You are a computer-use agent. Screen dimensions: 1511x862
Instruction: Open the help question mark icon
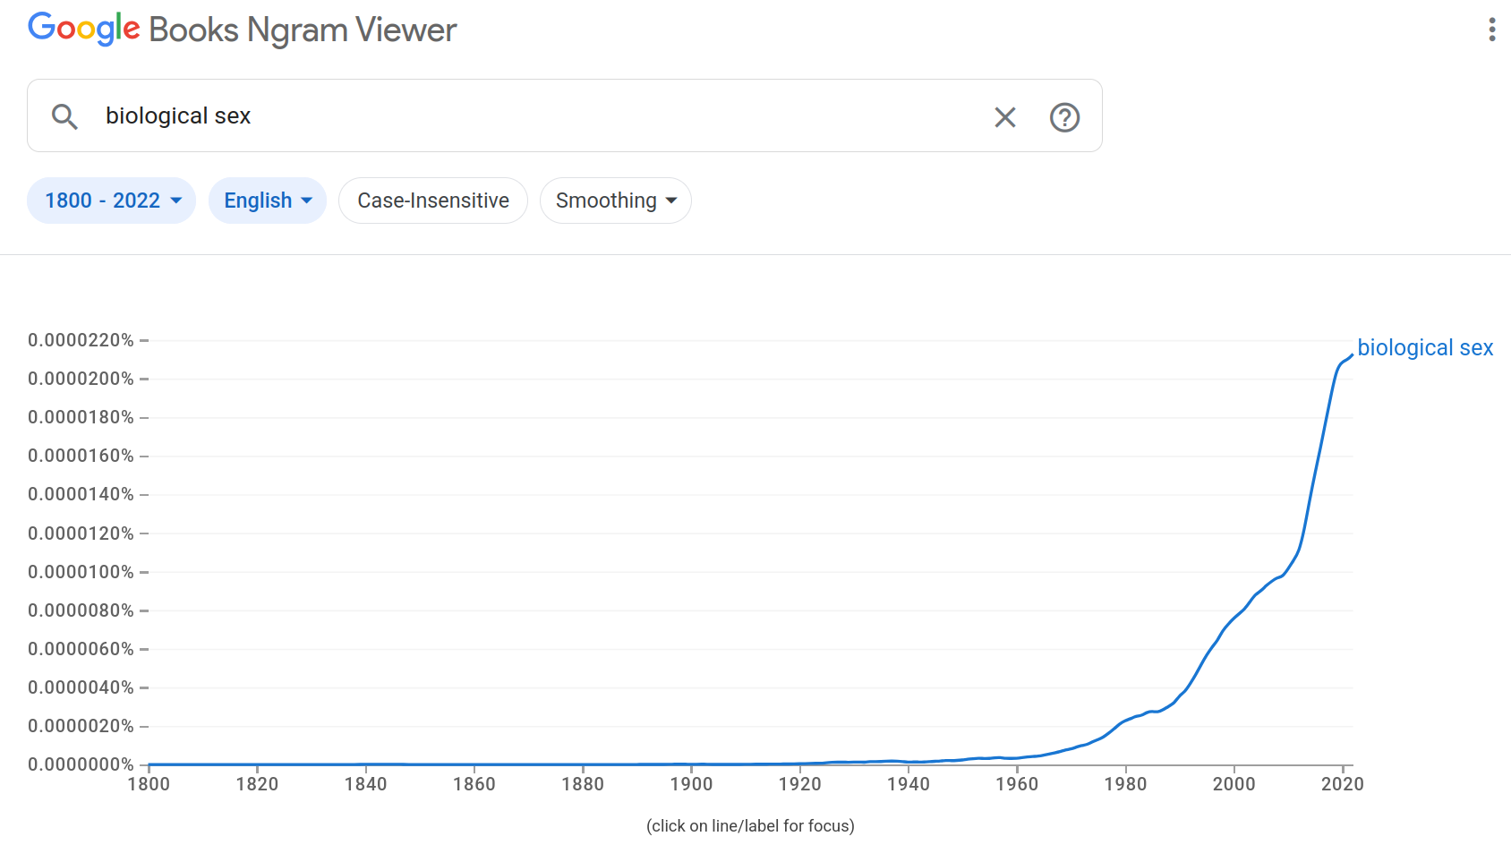click(1064, 117)
